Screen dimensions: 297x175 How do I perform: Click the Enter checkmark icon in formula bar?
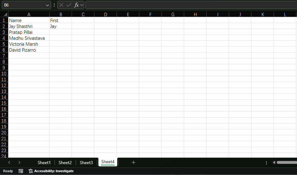pos(69,5)
